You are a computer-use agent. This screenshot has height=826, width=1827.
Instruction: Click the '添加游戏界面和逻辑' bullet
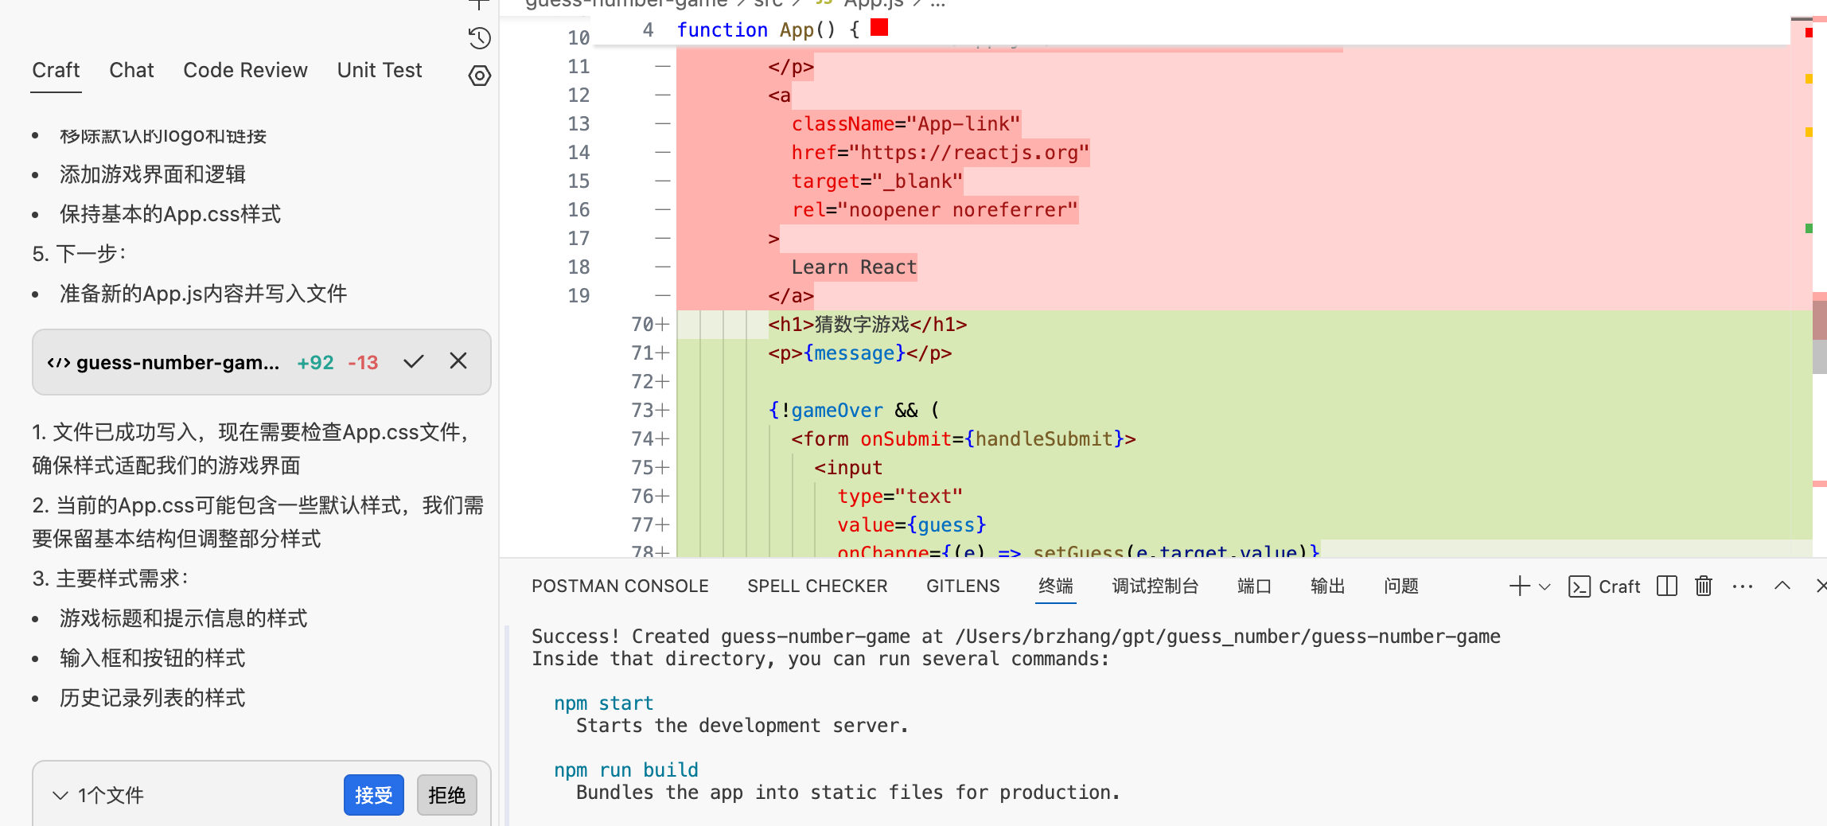pyautogui.click(x=153, y=174)
